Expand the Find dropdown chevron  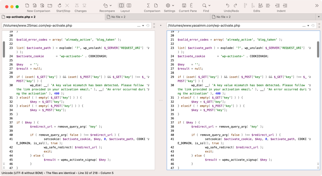point(209,6)
